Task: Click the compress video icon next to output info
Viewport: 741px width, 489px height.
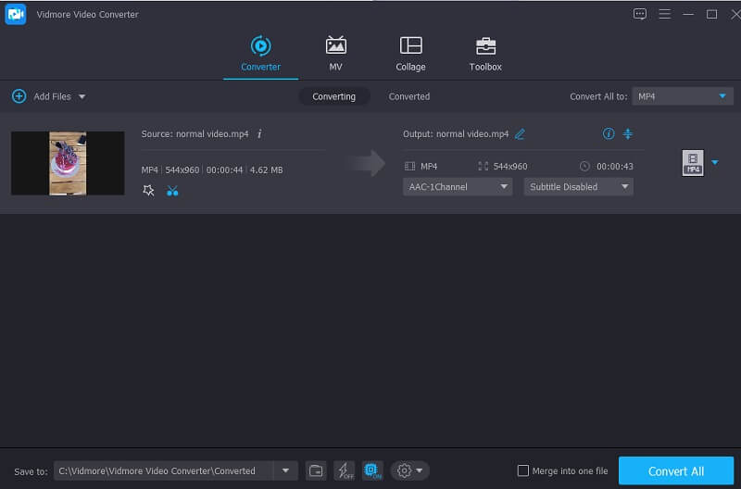Action: point(628,134)
